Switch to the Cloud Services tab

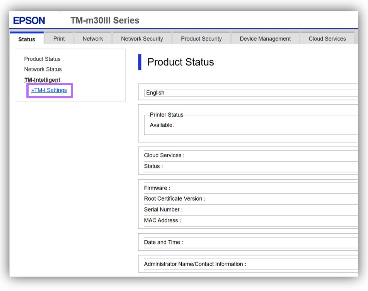[x=327, y=38]
